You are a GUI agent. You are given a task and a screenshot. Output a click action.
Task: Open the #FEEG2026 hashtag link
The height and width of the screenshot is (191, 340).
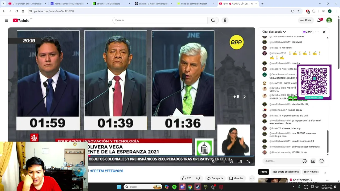coord(114,171)
